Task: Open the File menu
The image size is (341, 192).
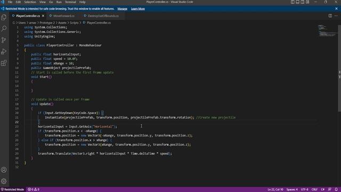Action: coord(10,2)
